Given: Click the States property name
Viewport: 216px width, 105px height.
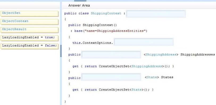Looking at the screenshot, I should point(167,77).
